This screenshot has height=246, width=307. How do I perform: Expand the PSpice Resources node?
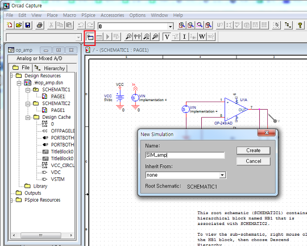(x=11, y=200)
